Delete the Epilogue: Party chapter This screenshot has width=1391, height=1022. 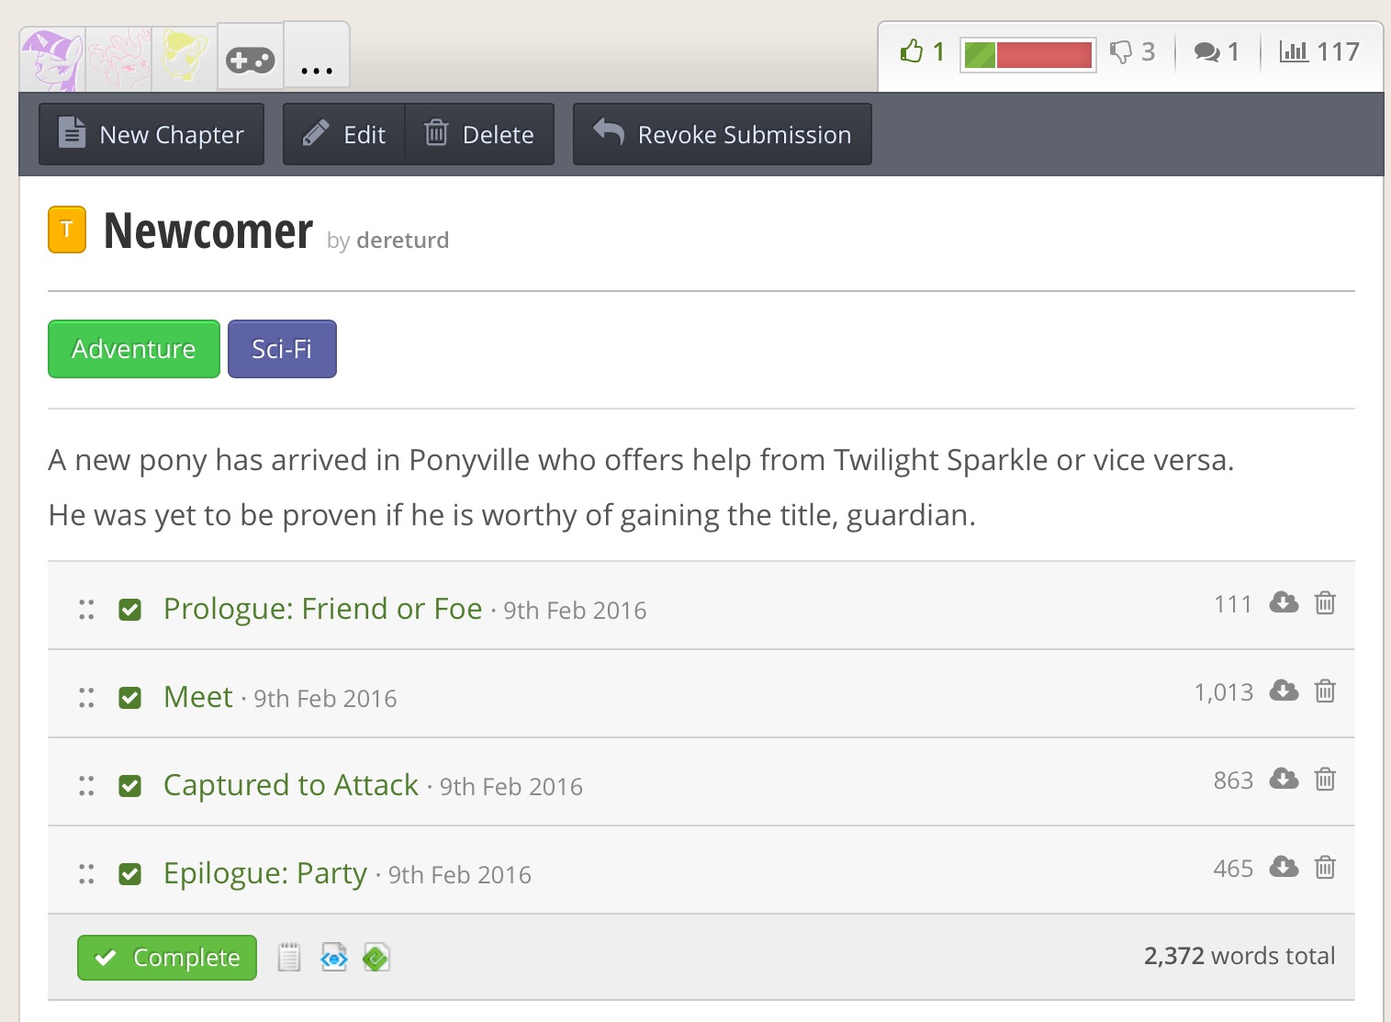coord(1325,867)
